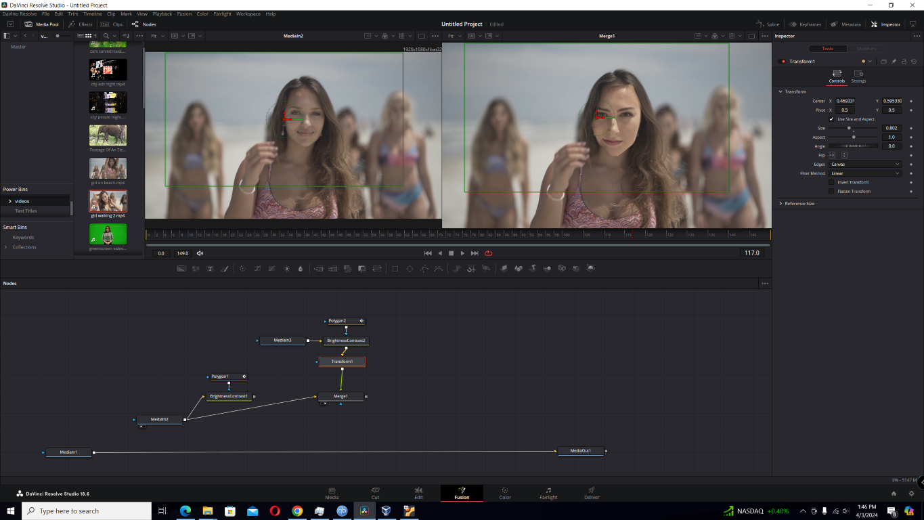Enable the Invert Transform checkbox

pos(831,182)
